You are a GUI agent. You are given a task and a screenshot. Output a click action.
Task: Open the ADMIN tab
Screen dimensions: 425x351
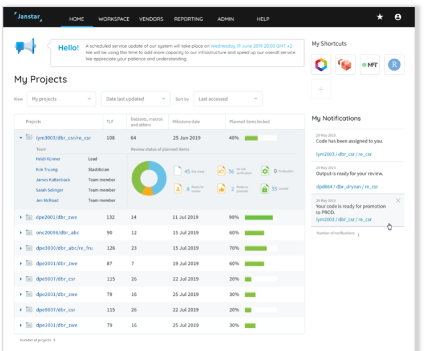tap(225, 19)
